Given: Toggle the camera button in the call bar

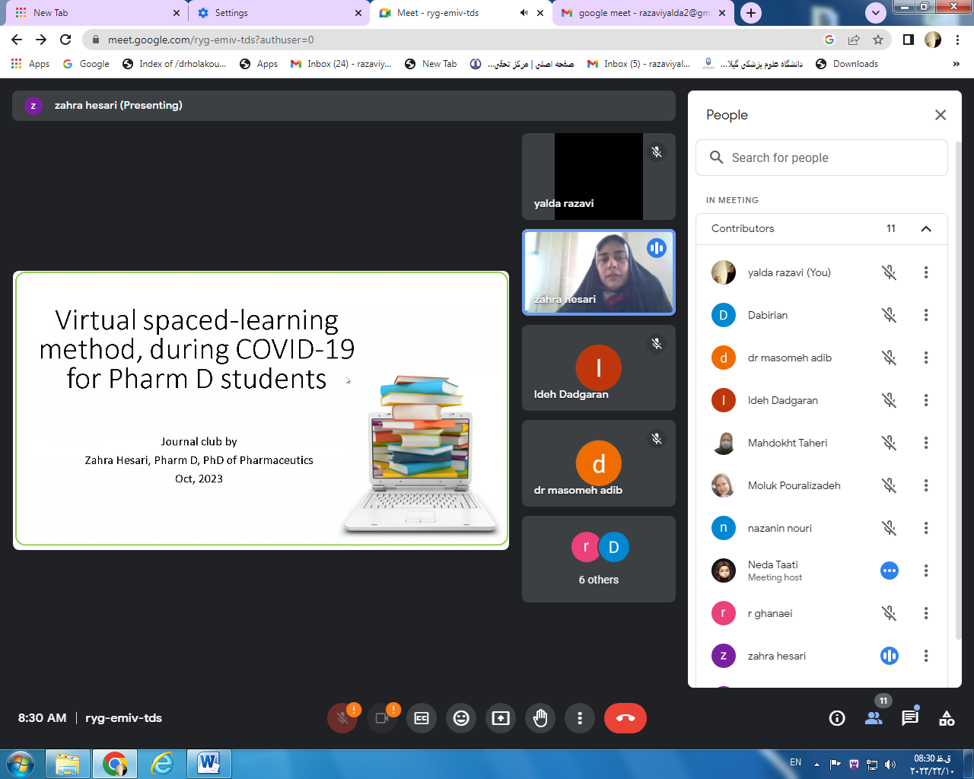Looking at the screenshot, I should (x=382, y=718).
